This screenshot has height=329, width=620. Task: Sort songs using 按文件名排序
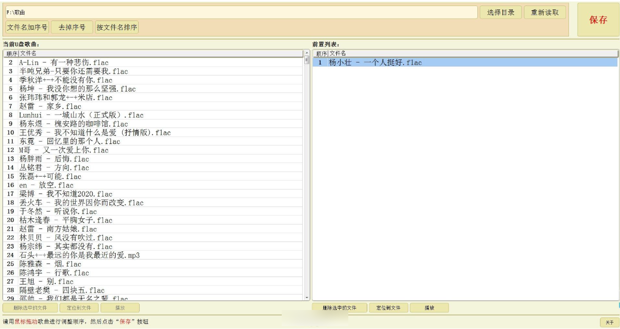point(117,27)
